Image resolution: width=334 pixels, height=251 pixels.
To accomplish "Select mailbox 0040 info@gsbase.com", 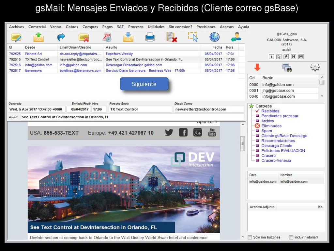I will click(283, 96).
